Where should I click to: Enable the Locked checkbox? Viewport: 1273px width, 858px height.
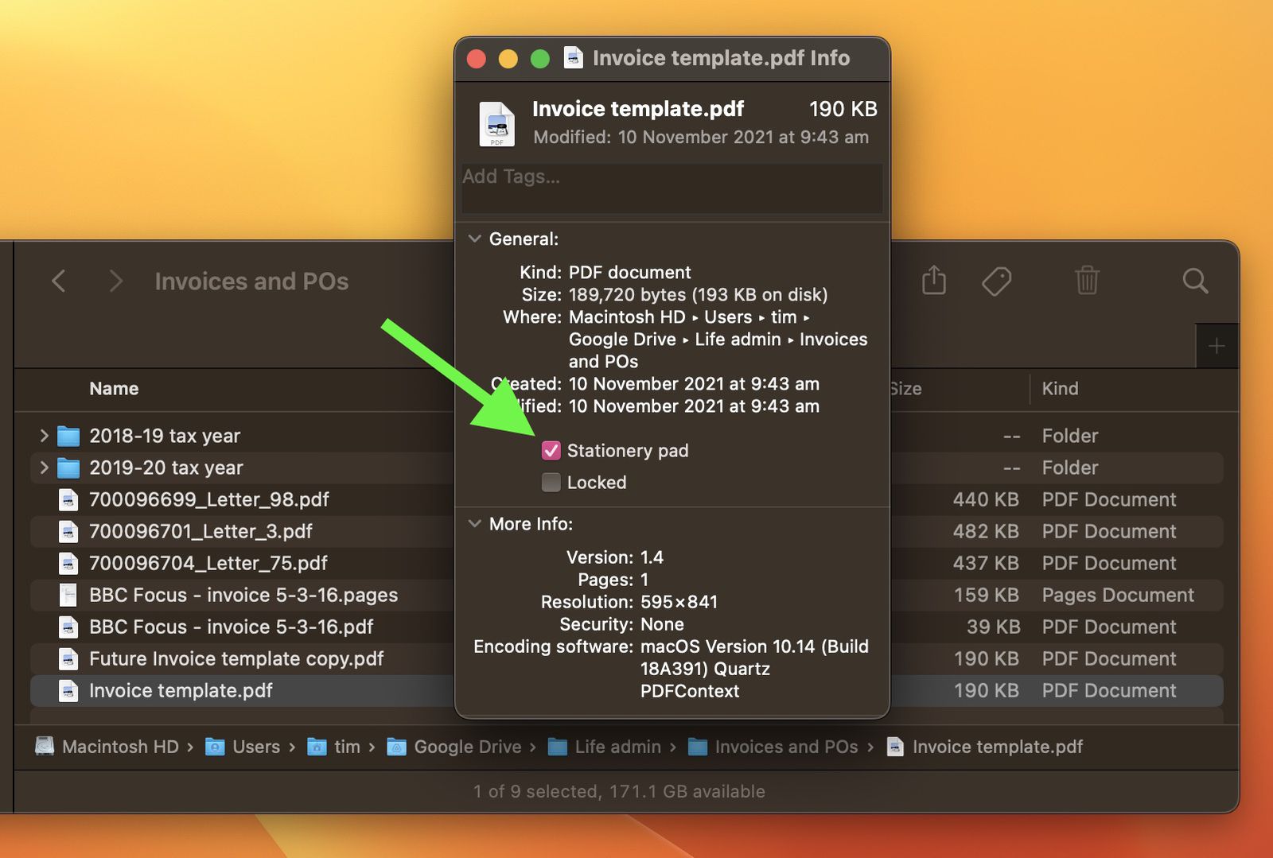tap(551, 482)
